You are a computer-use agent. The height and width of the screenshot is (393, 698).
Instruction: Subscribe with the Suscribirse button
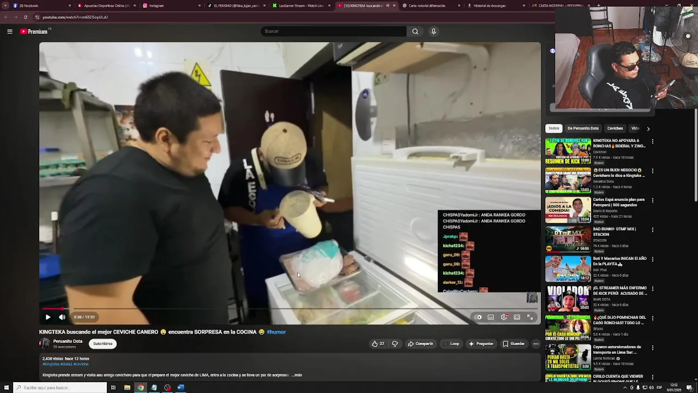(x=103, y=344)
